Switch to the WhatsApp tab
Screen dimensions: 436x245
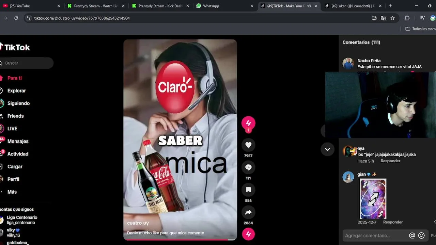tap(225, 6)
